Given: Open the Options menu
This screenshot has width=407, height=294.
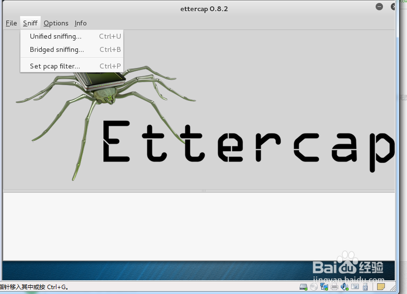Looking at the screenshot, I should [x=56, y=23].
